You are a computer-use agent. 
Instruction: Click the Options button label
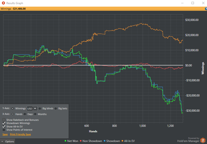point(10,142)
